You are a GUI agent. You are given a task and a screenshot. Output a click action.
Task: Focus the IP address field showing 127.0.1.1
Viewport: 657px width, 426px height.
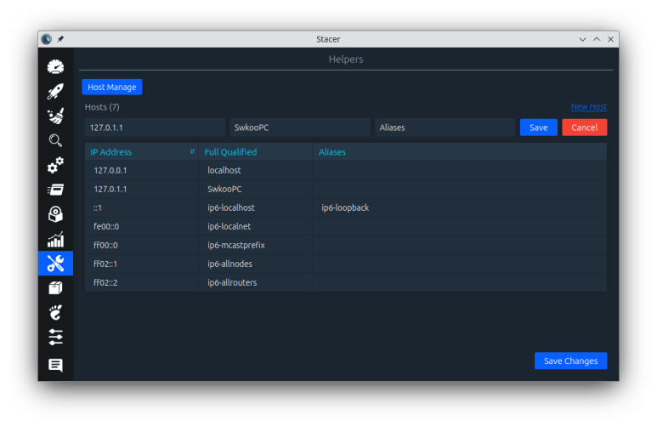tap(155, 128)
